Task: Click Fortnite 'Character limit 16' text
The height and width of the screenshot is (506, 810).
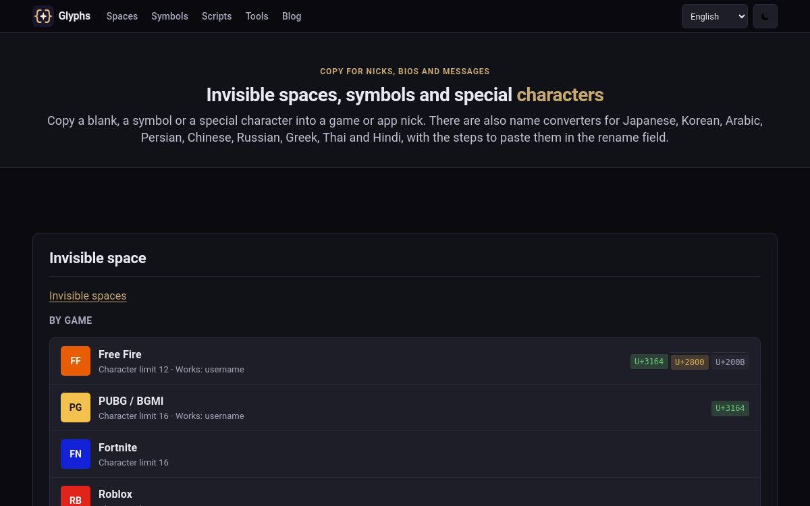Action: coord(134,462)
